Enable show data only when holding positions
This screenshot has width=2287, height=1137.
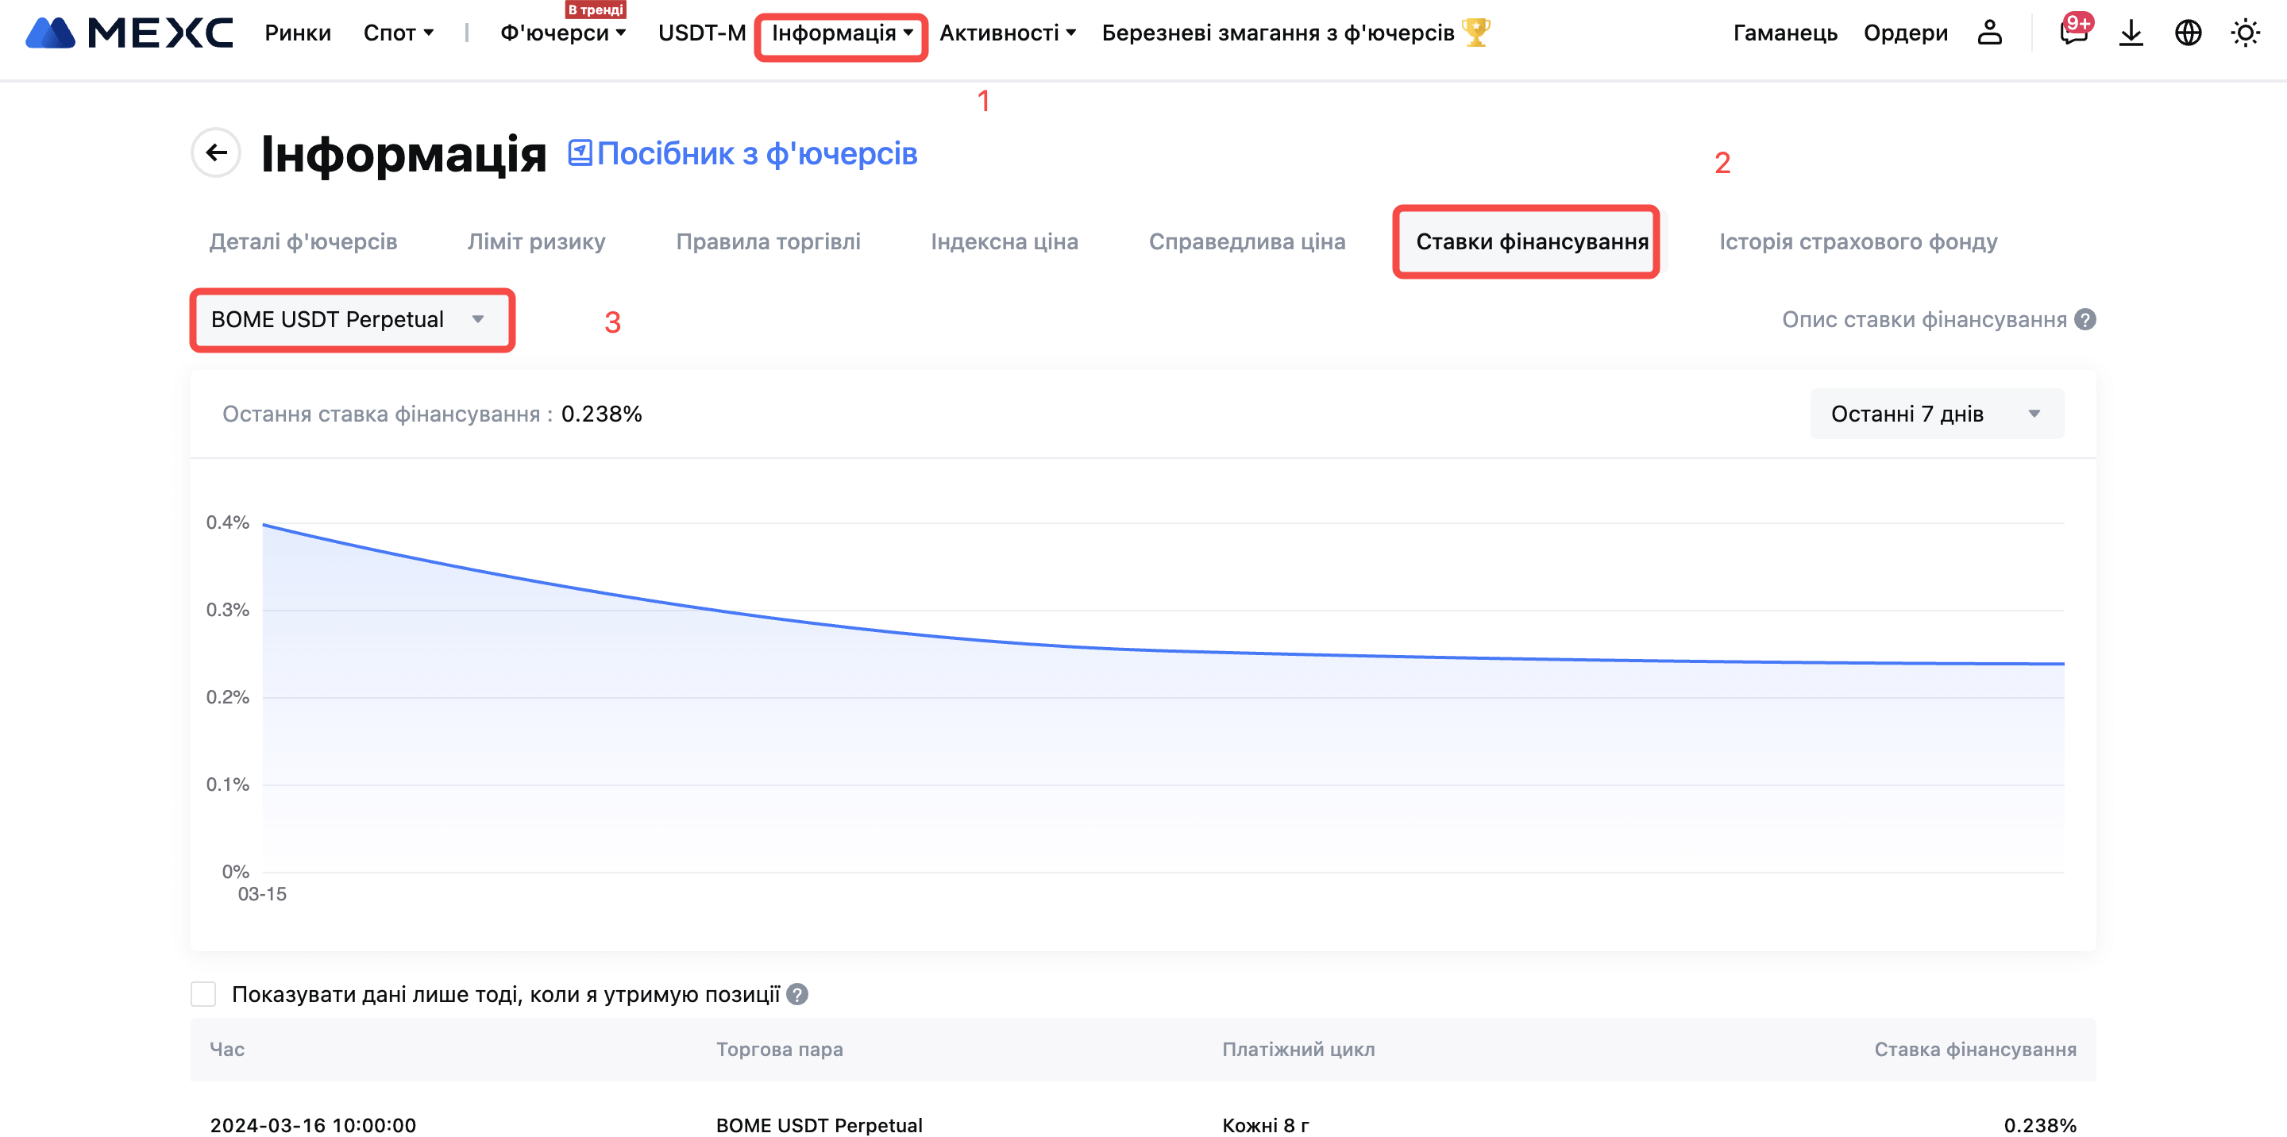coord(203,994)
